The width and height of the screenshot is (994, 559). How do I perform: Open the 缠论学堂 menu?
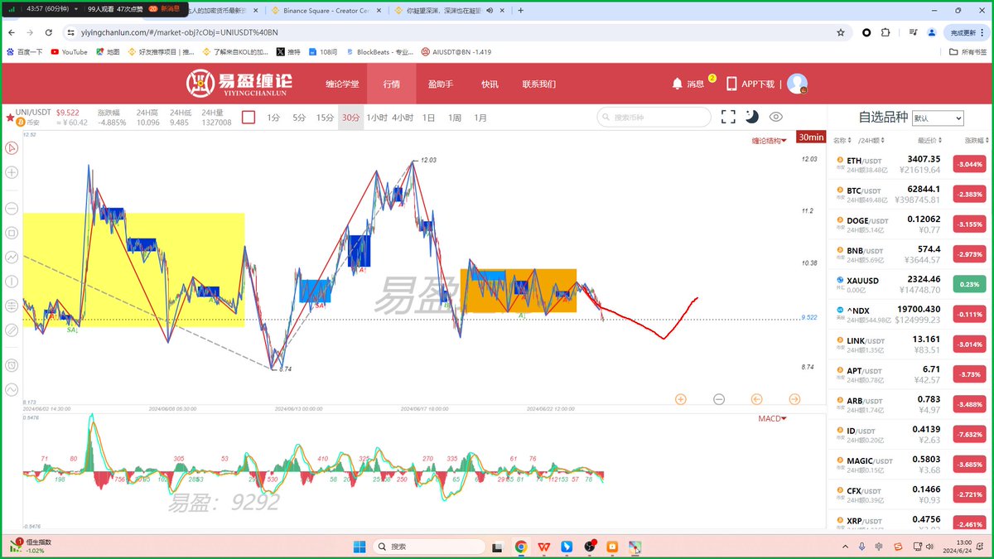tap(342, 84)
